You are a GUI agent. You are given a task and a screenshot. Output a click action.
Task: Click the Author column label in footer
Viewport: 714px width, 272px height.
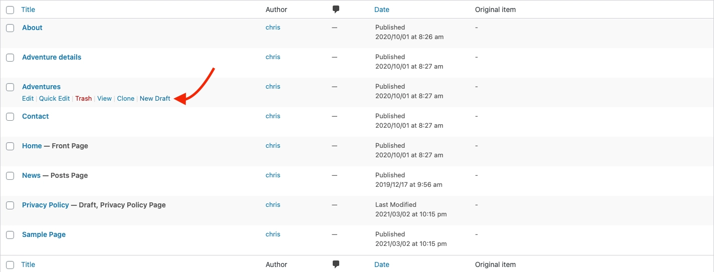coord(277,264)
